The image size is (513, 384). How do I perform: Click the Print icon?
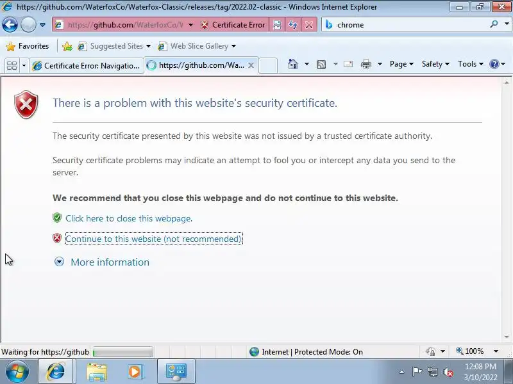tap(366, 64)
